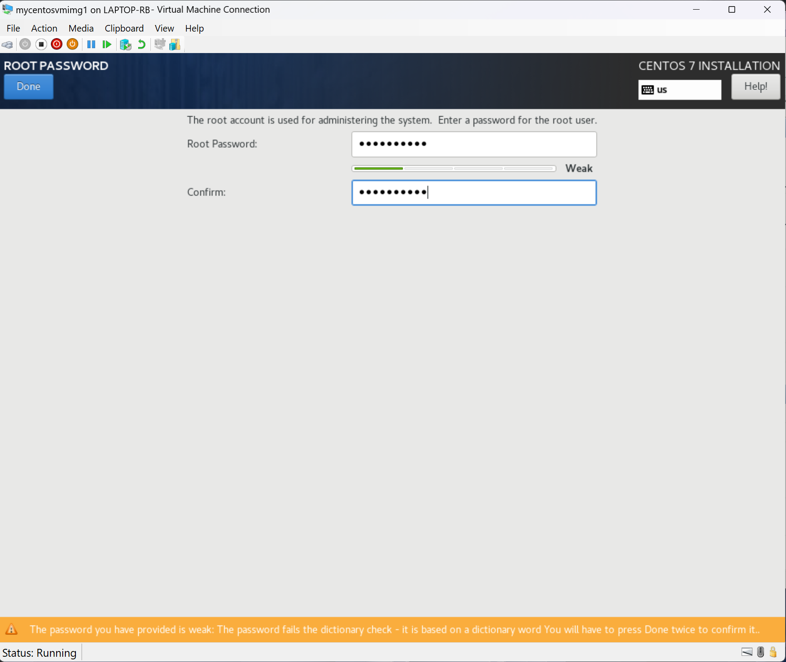Close the Virtual Machine Connection window
The height and width of the screenshot is (662, 786).
(x=767, y=10)
